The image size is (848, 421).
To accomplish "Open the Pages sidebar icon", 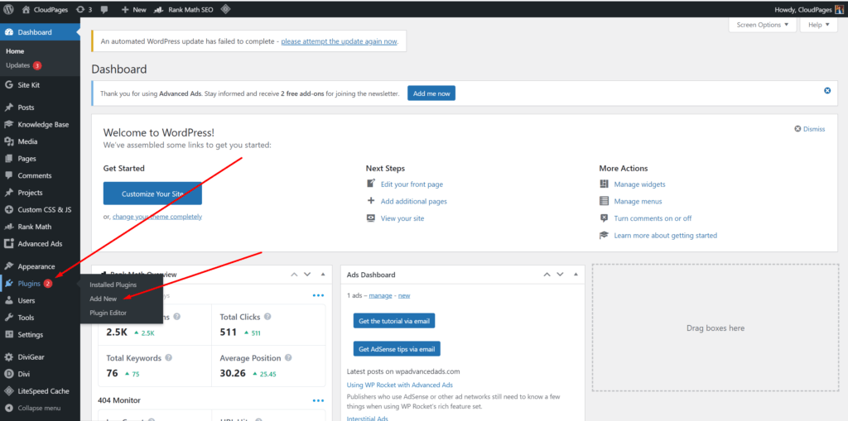I will pos(8,158).
